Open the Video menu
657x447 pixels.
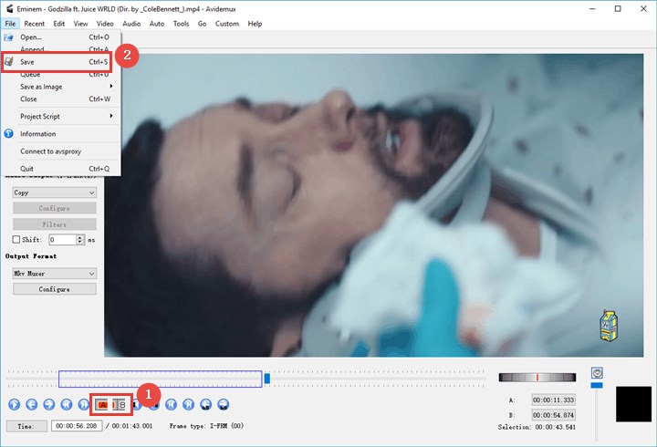(x=105, y=24)
